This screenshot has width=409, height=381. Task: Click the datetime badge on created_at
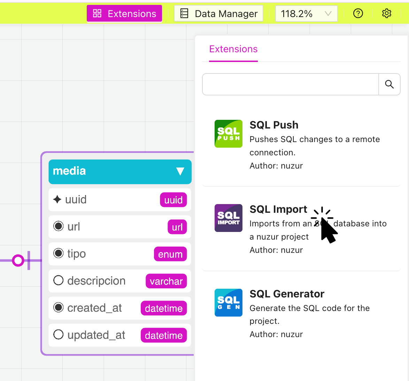coord(164,308)
